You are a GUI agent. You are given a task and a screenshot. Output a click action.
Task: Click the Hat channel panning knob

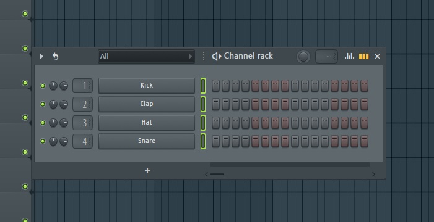click(x=53, y=123)
